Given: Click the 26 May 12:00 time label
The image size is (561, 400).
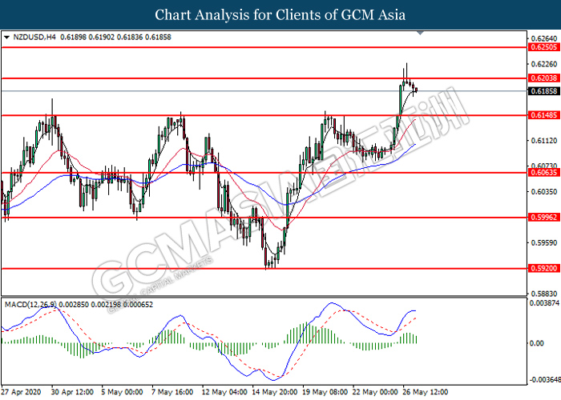Looking at the screenshot, I should [426, 392].
